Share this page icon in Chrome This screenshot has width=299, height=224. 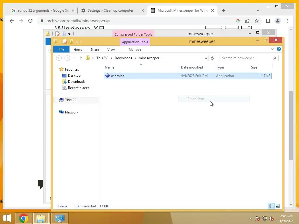[247, 21]
